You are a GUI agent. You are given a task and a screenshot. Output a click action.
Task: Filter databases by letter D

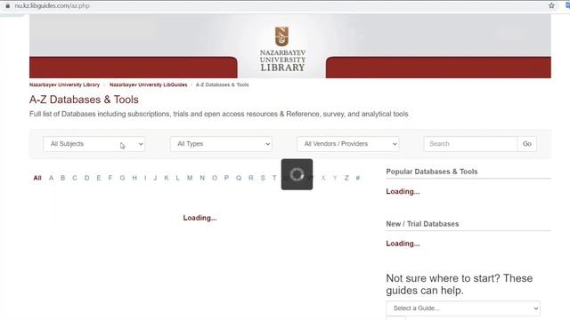[x=87, y=178]
